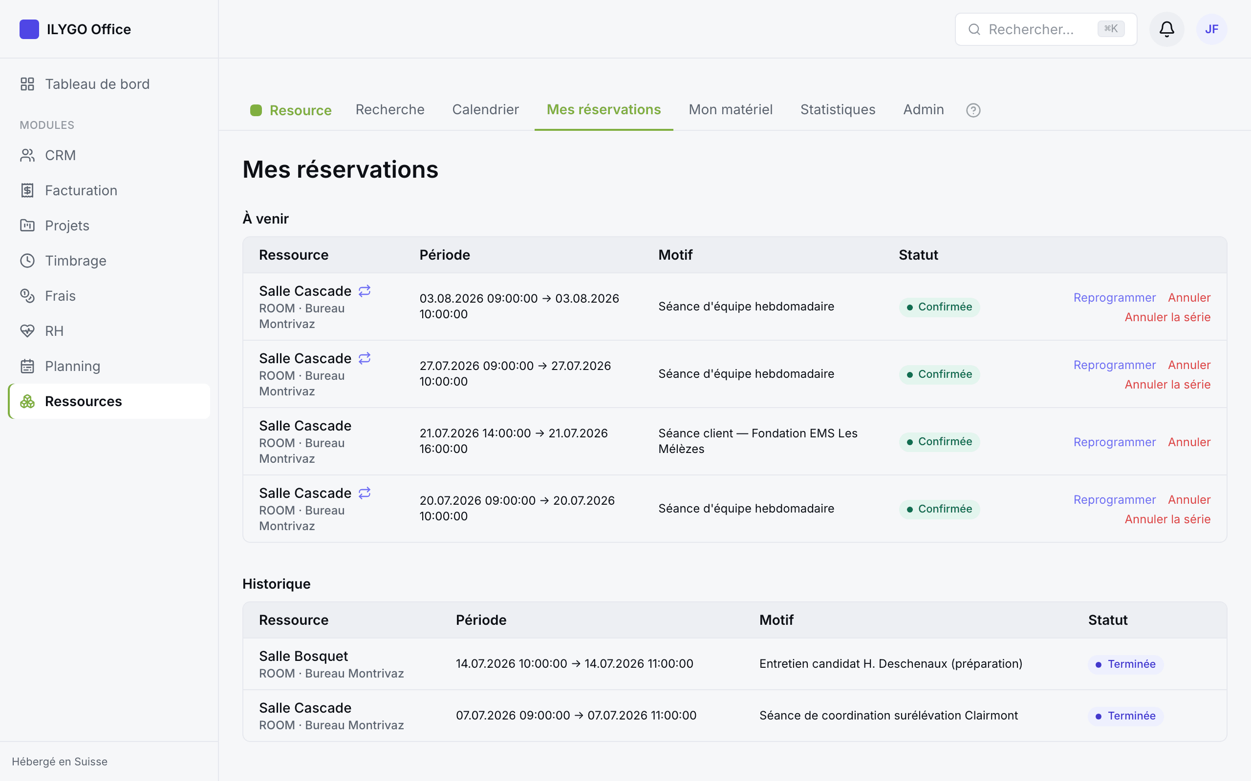The height and width of the screenshot is (781, 1251).
Task: Click the Ressources cubes icon
Action: tap(27, 401)
